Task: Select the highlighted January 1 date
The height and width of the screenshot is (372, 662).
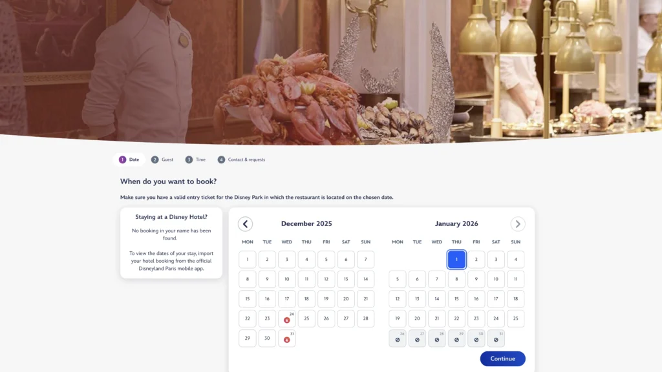Action: click(x=456, y=260)
